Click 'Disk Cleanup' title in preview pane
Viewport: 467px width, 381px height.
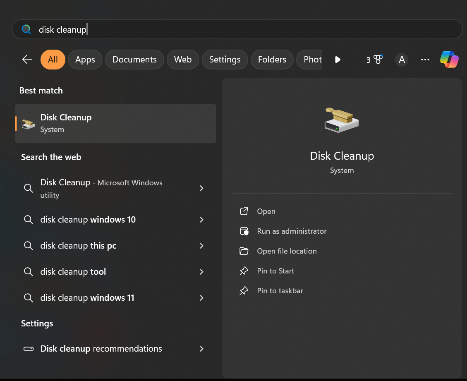tap(342, 156)
